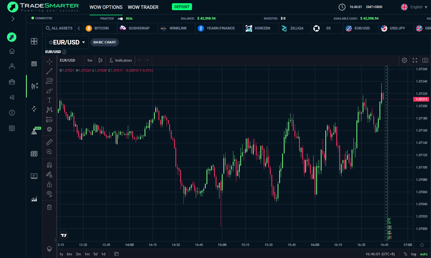Select the BITCOIN asset tab
431x258 pixels.
coord(97,28)
